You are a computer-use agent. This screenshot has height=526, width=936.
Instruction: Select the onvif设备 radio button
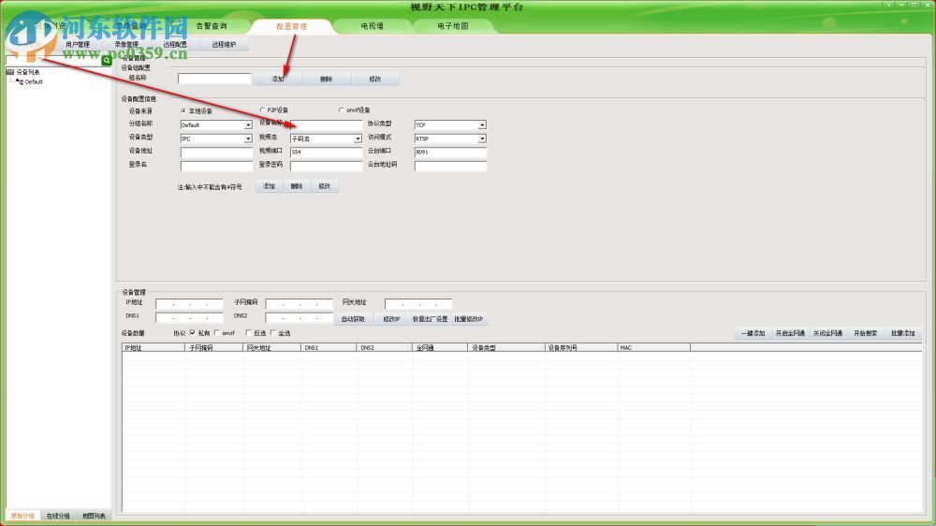pyautogui.click(x=342, y=110)
